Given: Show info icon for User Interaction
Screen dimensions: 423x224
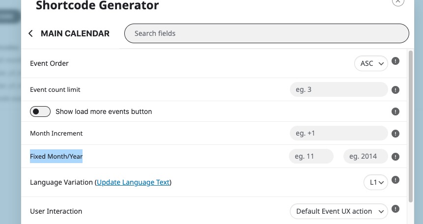Looking at the screenshot, I should 395,209.
